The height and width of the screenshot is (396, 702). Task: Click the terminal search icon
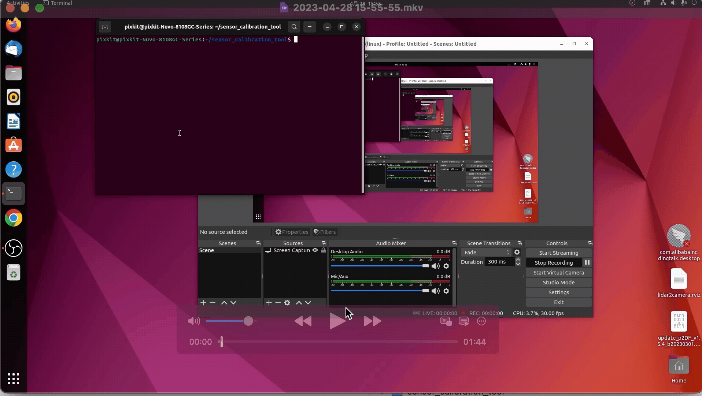coord(294,27)
